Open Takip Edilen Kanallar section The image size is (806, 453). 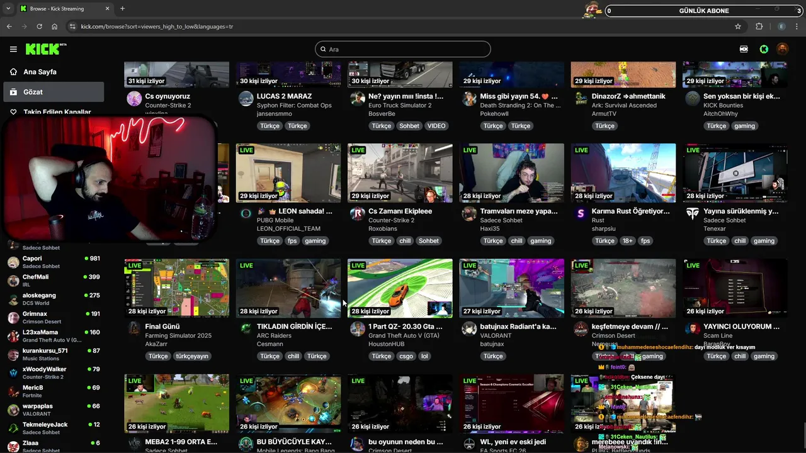click(57, 112)
